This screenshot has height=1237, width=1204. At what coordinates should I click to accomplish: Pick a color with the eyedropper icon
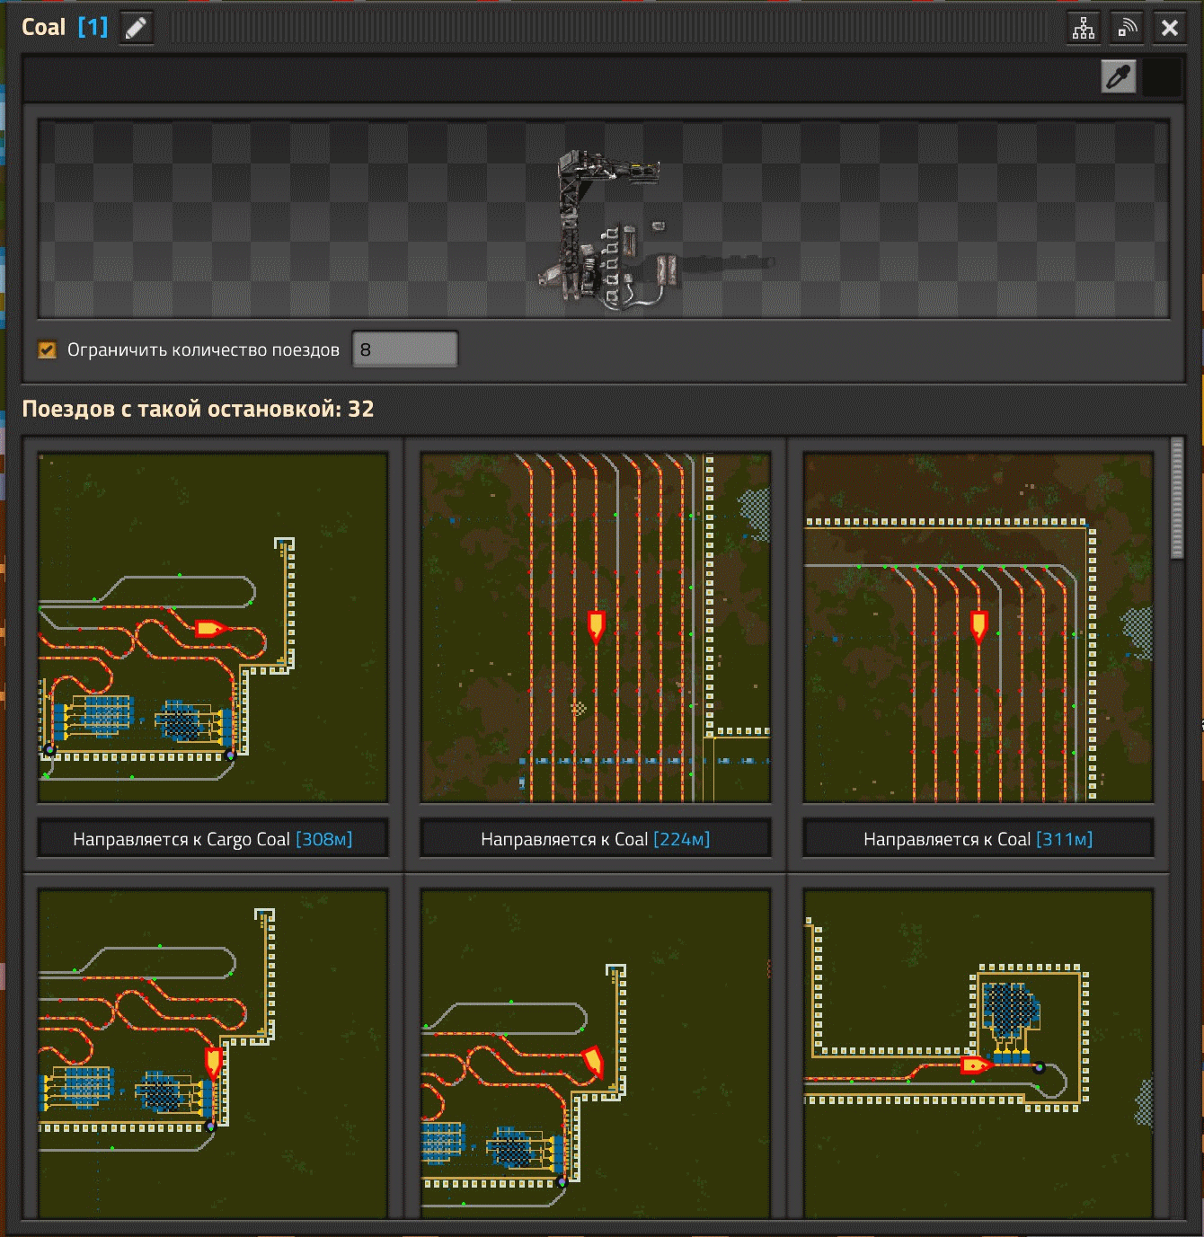pyautogui.click(x=1119, y=77)
